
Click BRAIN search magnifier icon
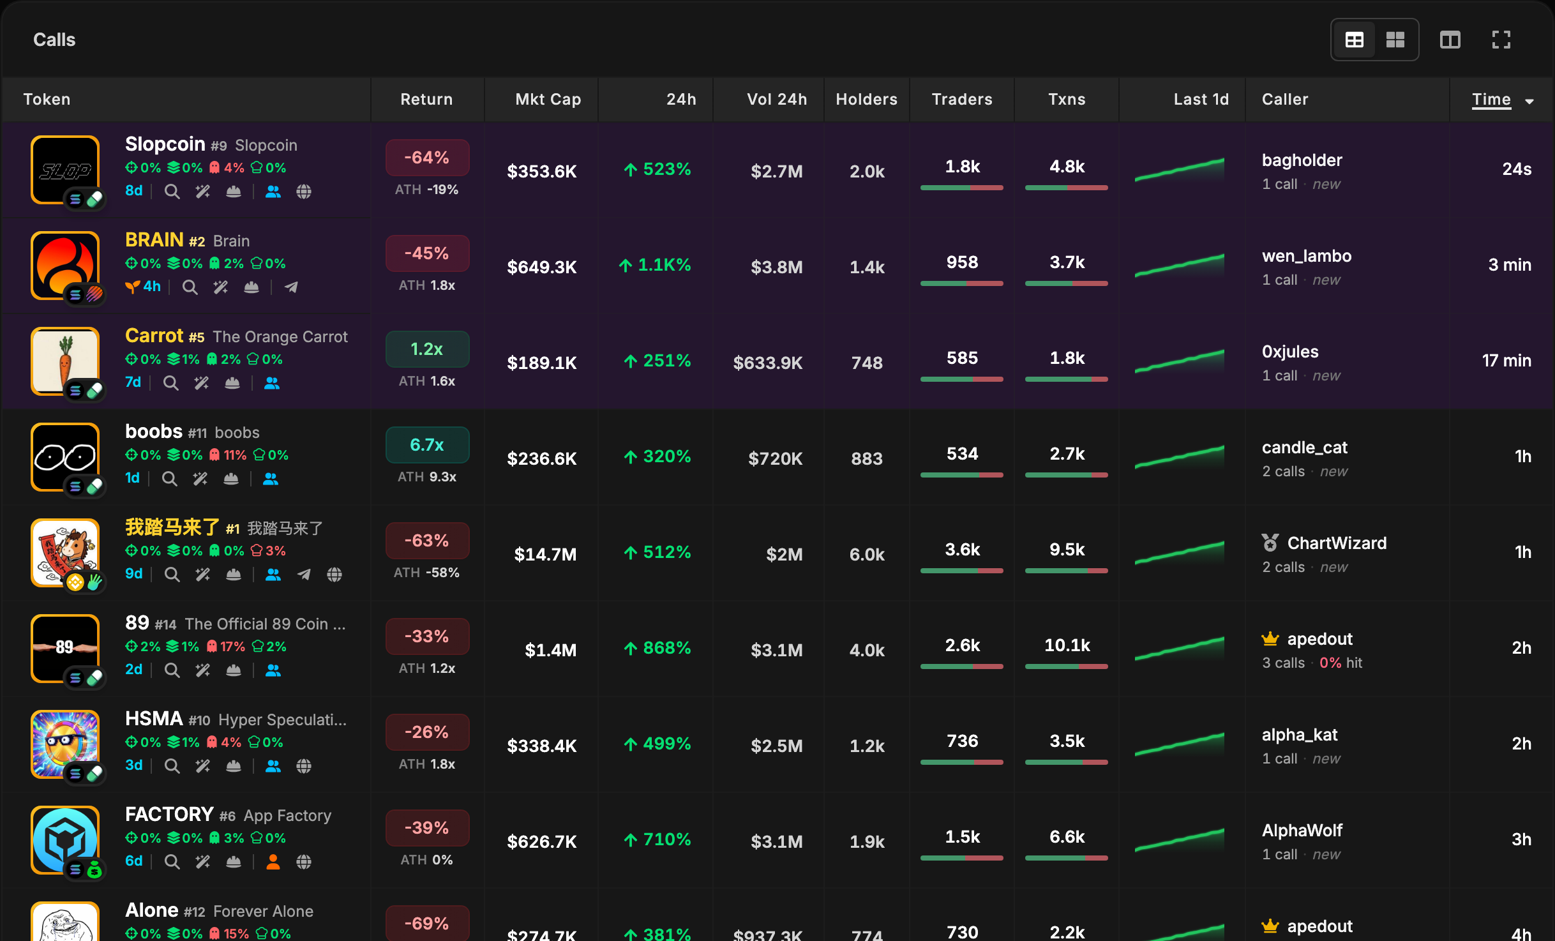coord(190,287)
